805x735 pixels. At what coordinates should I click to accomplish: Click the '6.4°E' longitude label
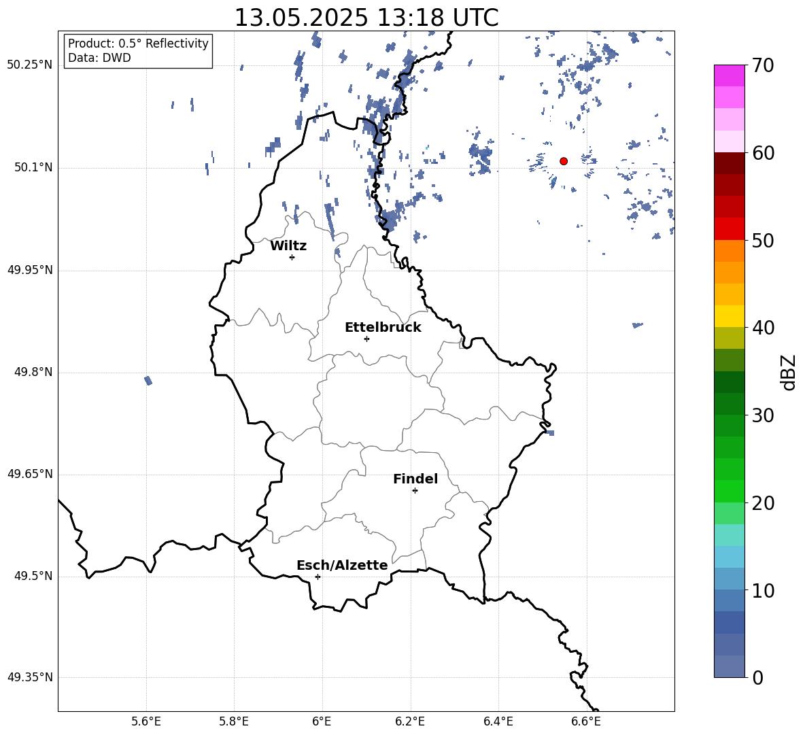498,721
